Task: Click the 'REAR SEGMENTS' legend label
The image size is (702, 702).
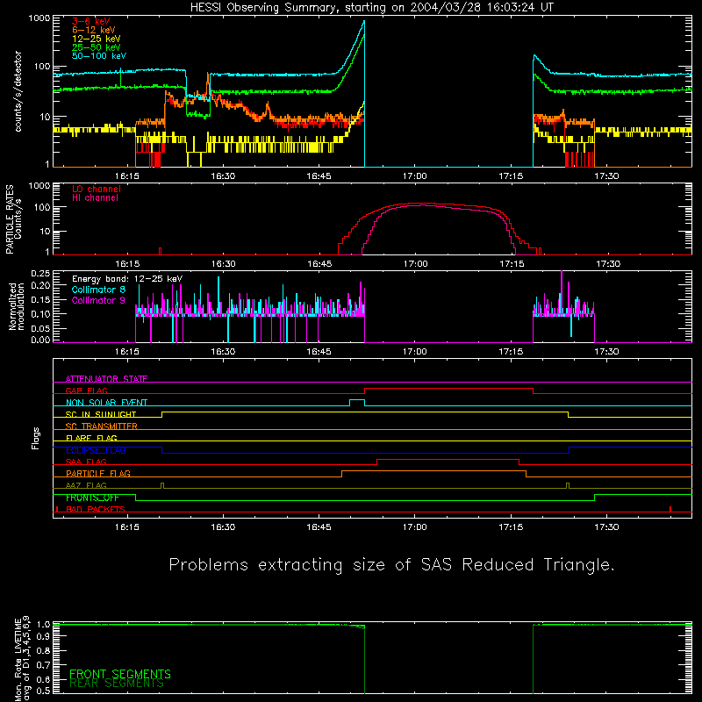Action: 117,684
